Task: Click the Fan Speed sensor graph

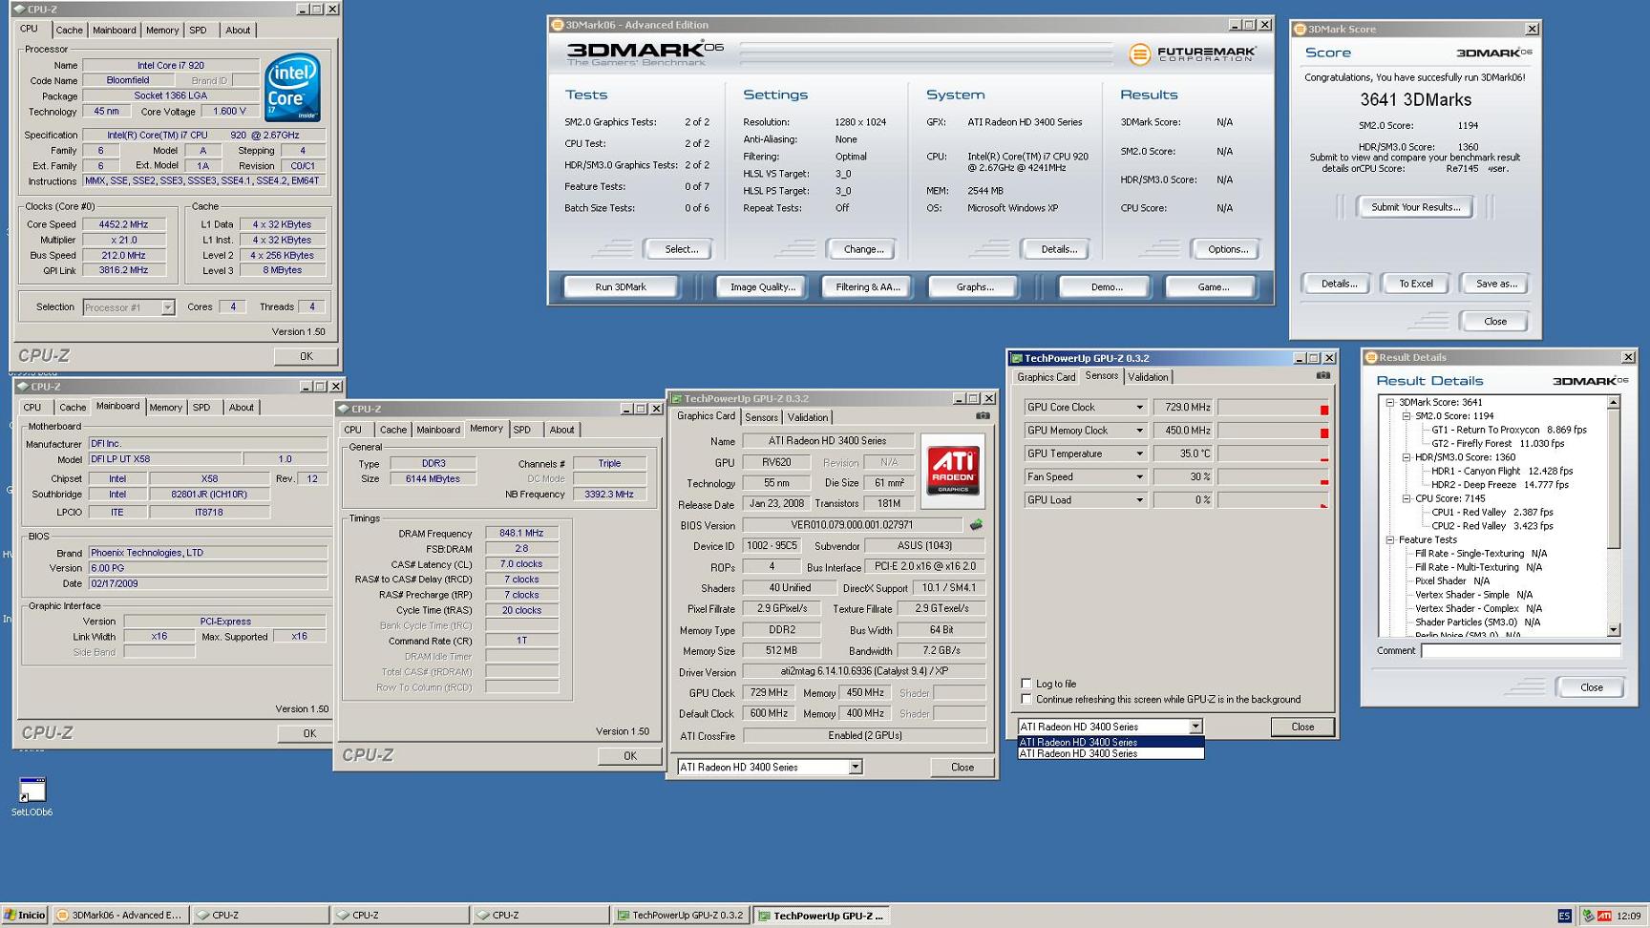Action: point(1273,476)
